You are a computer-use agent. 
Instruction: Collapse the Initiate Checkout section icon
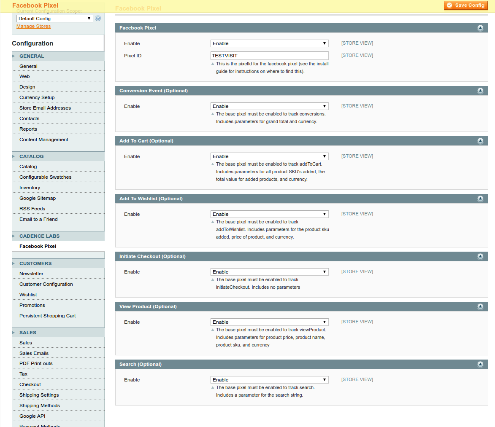click(480, 256)
